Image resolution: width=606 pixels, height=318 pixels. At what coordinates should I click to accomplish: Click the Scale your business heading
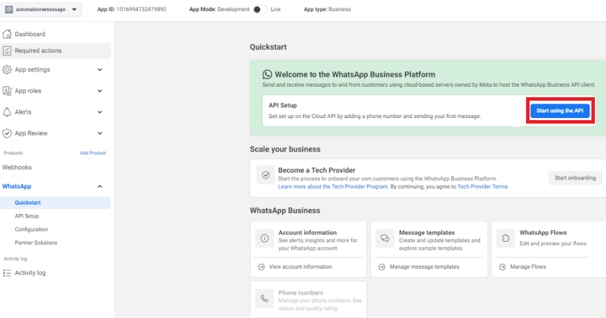[285, 149]
